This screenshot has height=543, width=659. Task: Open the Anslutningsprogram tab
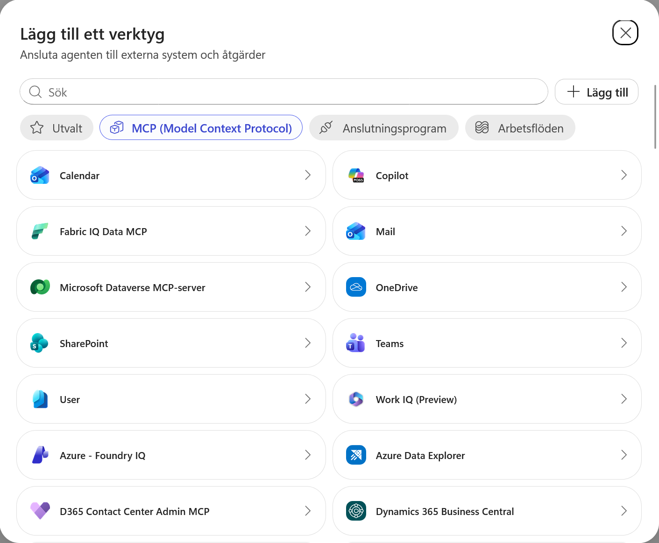[x=383, y=128]
